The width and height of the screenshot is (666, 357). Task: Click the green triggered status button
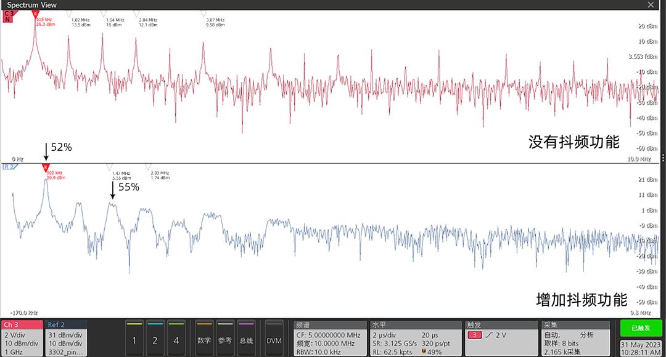coord(641,328)
